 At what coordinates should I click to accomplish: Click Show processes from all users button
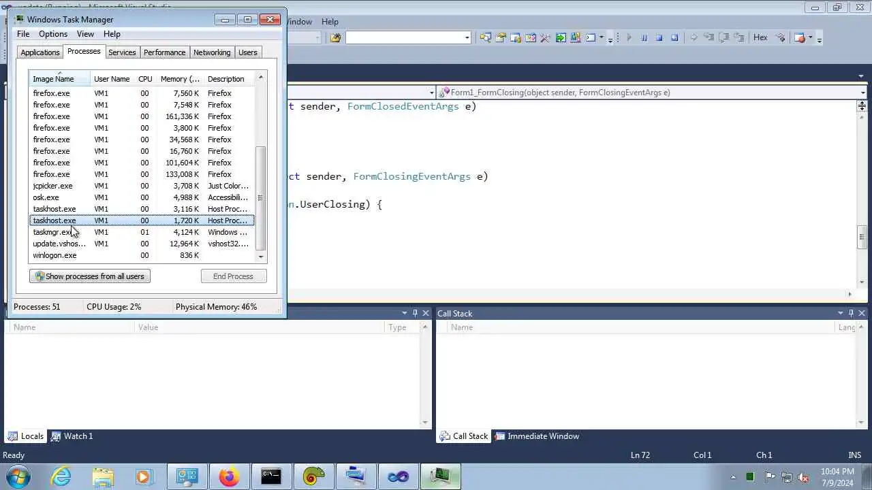click(90, 276)
